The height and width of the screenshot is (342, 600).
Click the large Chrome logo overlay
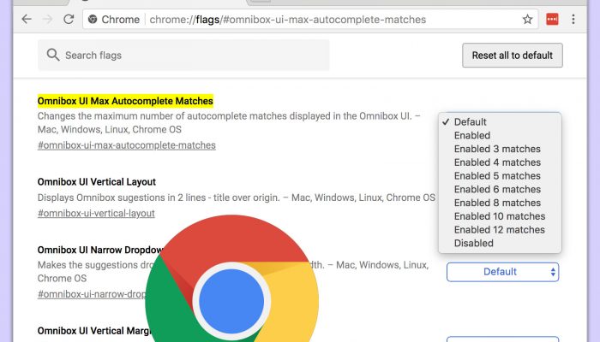pos(232,279)
